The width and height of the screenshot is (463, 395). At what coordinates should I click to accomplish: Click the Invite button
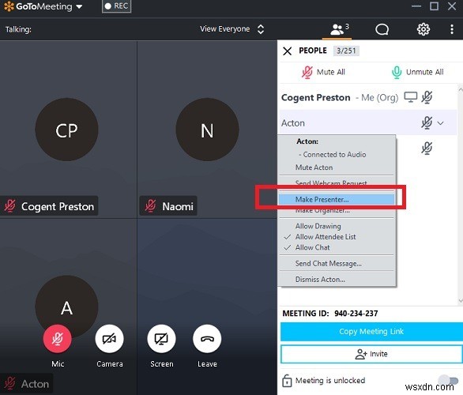371,354
